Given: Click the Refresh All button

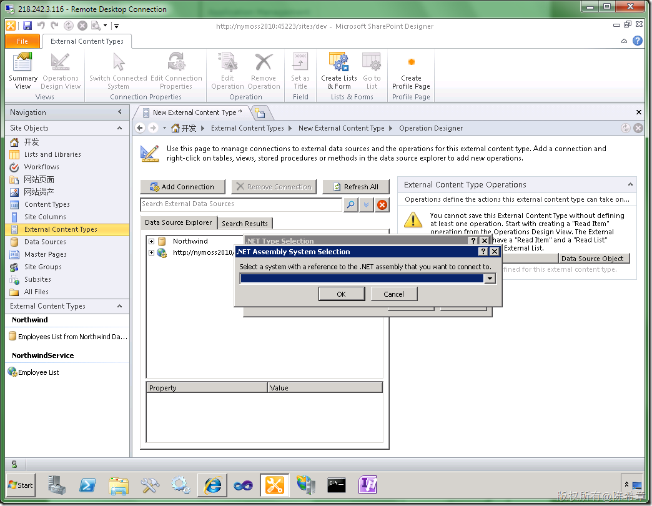Looking at the screenshot, I should [356, 187].
